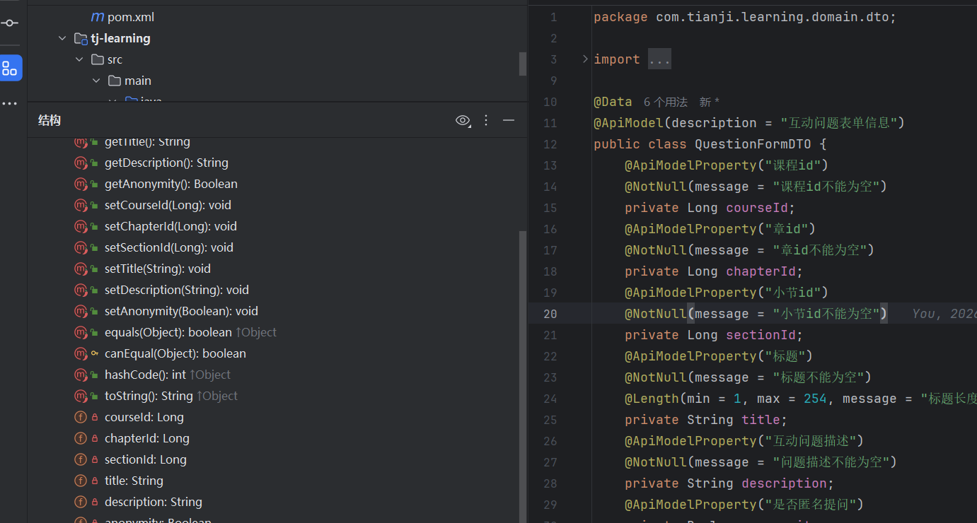Screen dimensions: 977x523
Task: Hide the Structure panel
Action: click(x=509, y=121)
